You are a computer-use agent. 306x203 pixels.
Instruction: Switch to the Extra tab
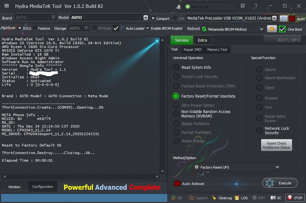(x=202, y=40)
